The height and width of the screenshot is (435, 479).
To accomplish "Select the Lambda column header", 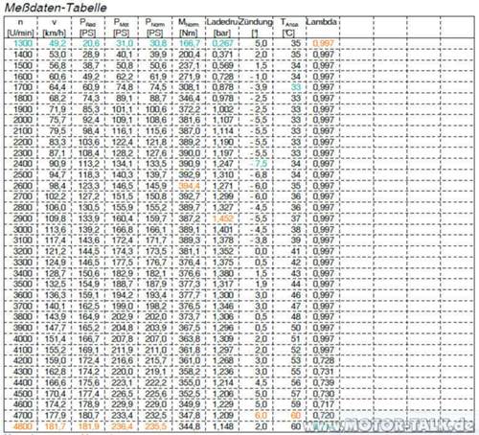I will 322,22.
